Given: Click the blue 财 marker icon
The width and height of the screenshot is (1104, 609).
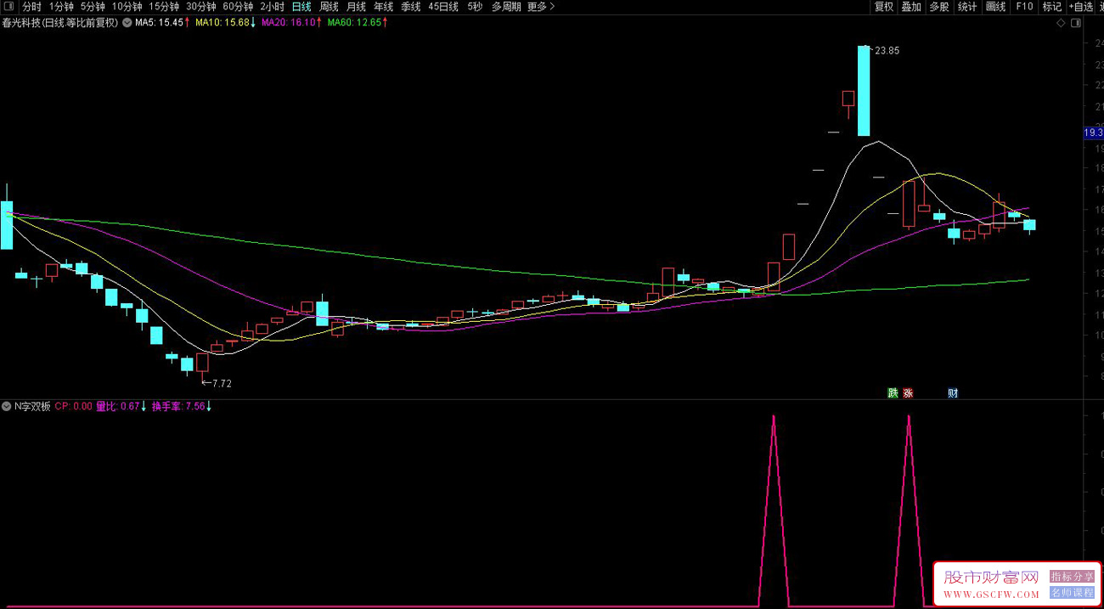Looking at the screenshot, I should 953,393.
